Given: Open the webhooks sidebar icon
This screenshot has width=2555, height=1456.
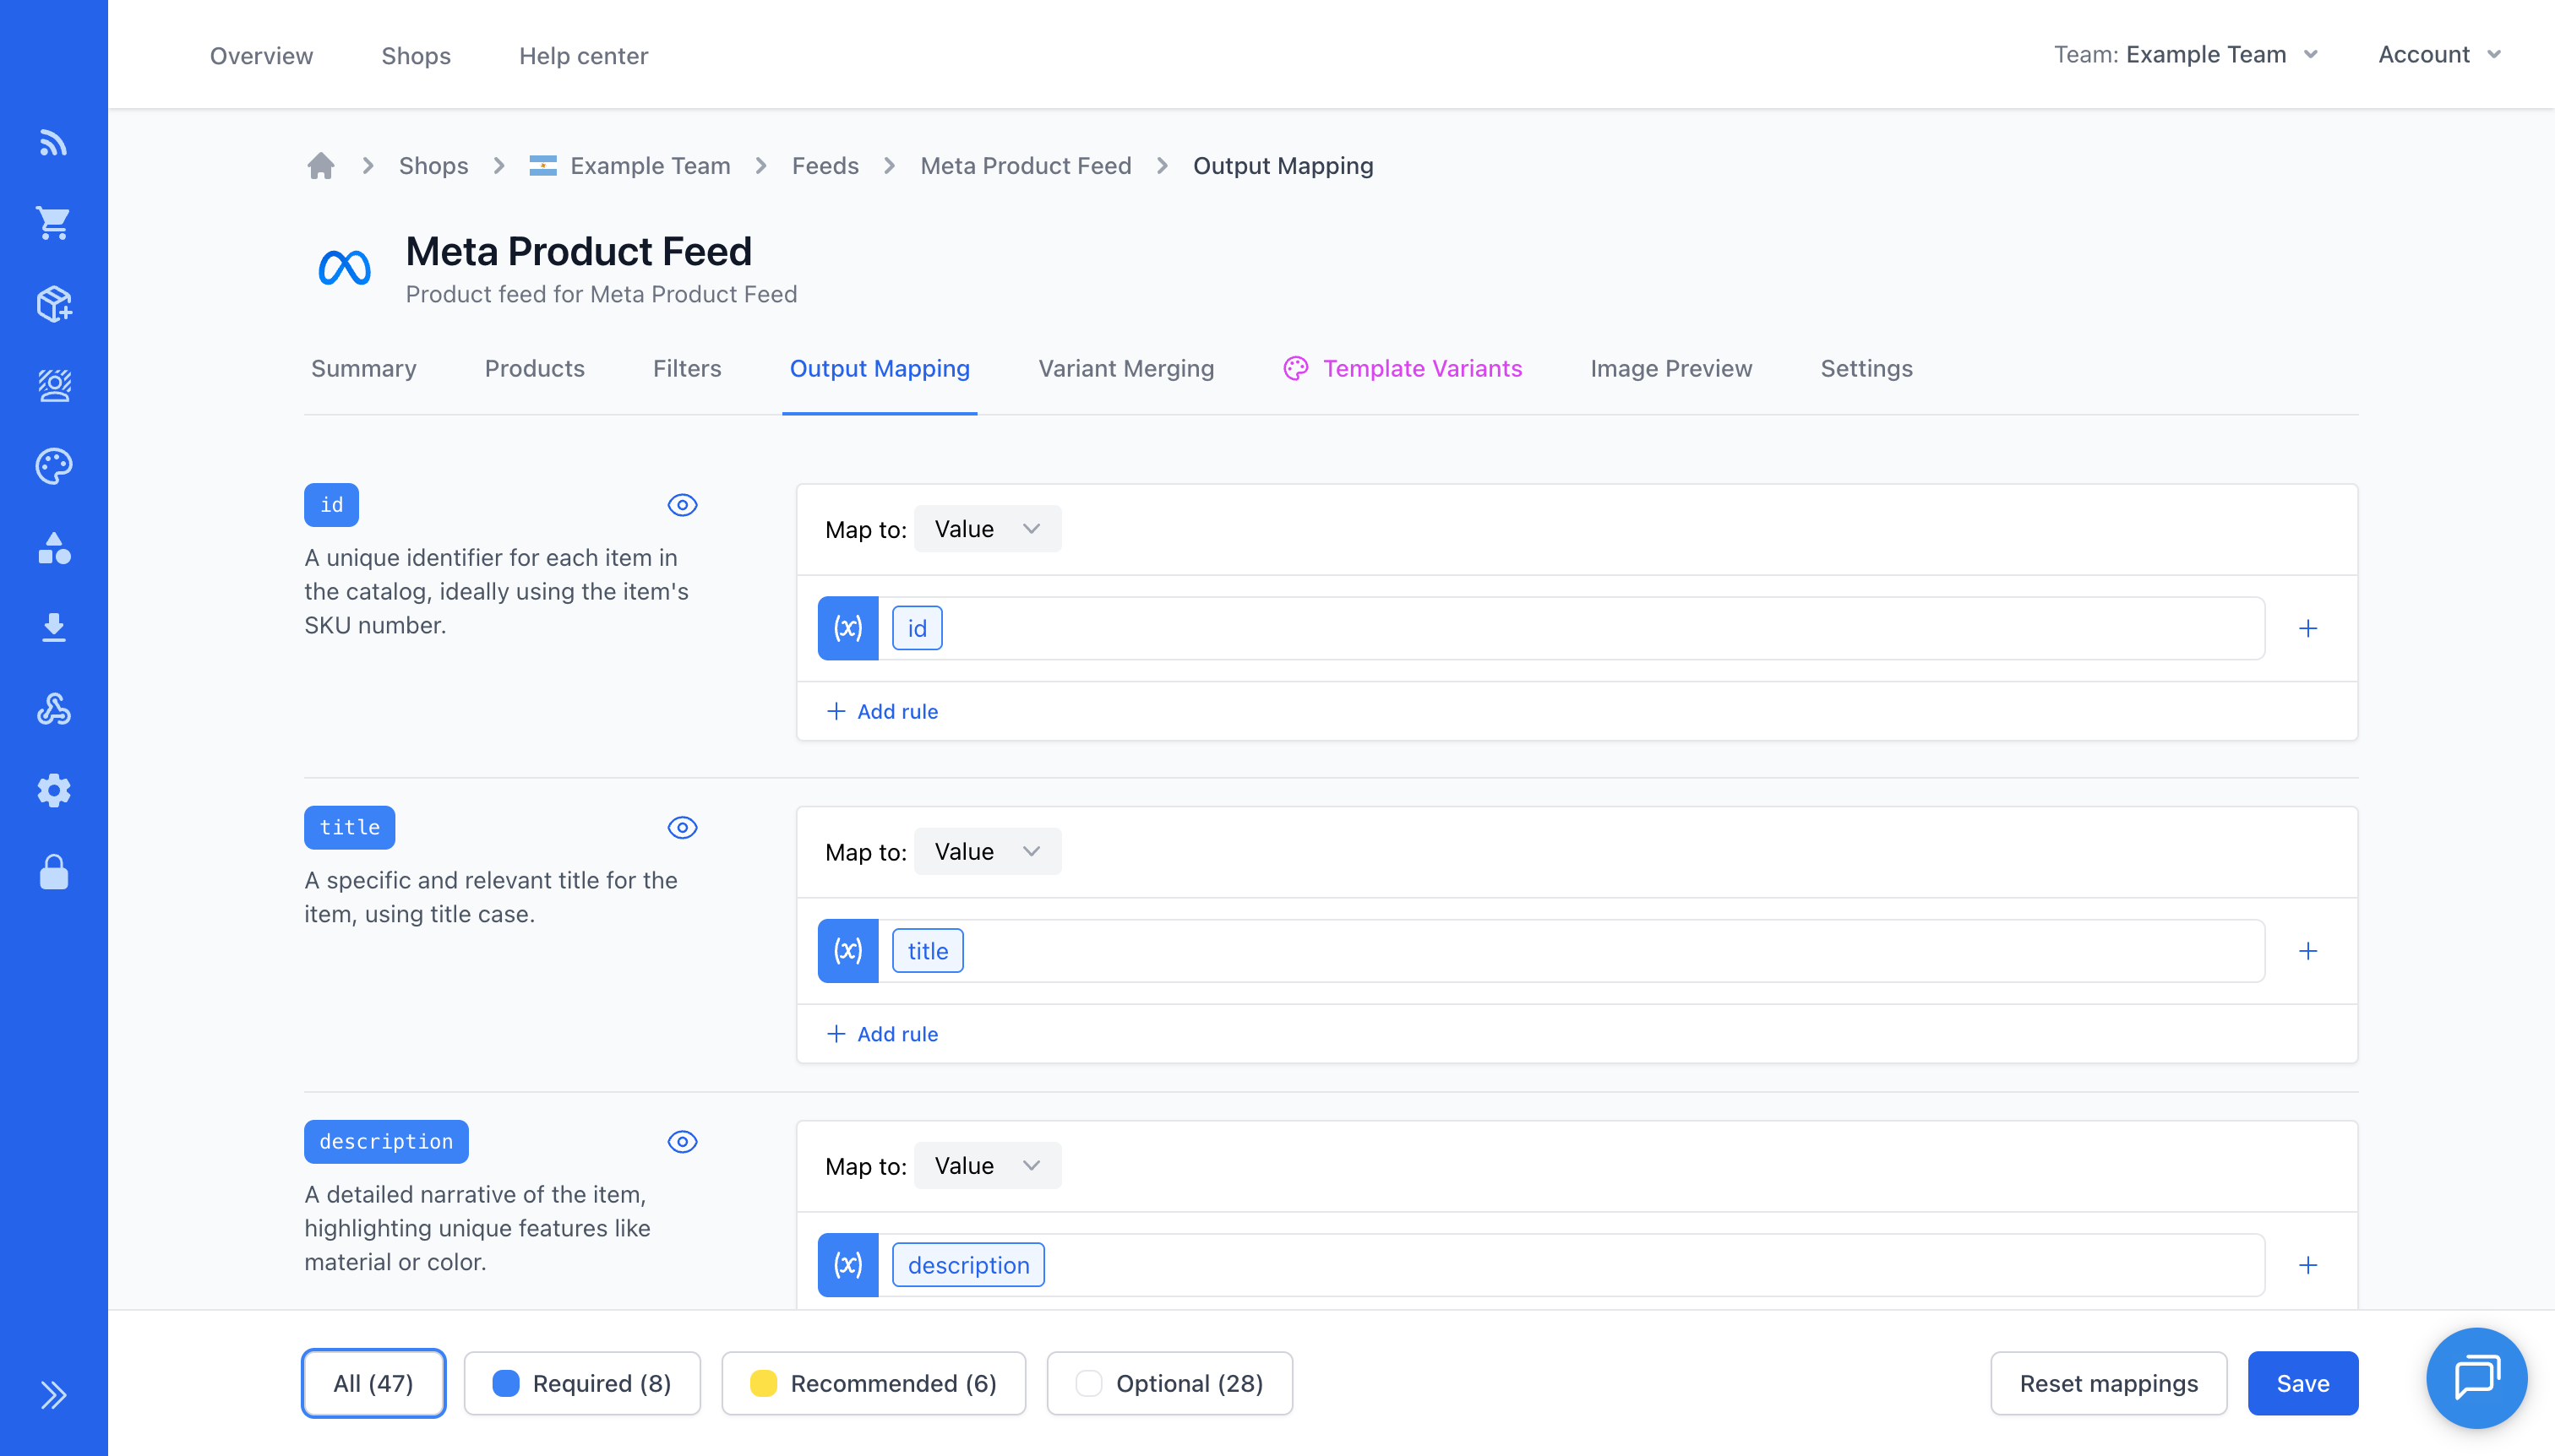Looking at the screenshot, I should pos(54,709).
